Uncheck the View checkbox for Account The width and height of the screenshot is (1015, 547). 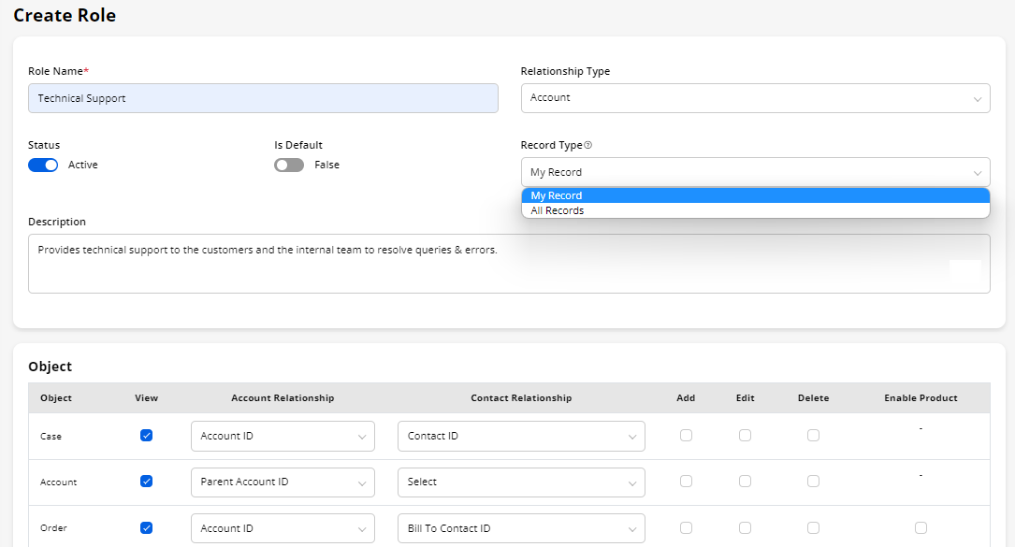146,482
